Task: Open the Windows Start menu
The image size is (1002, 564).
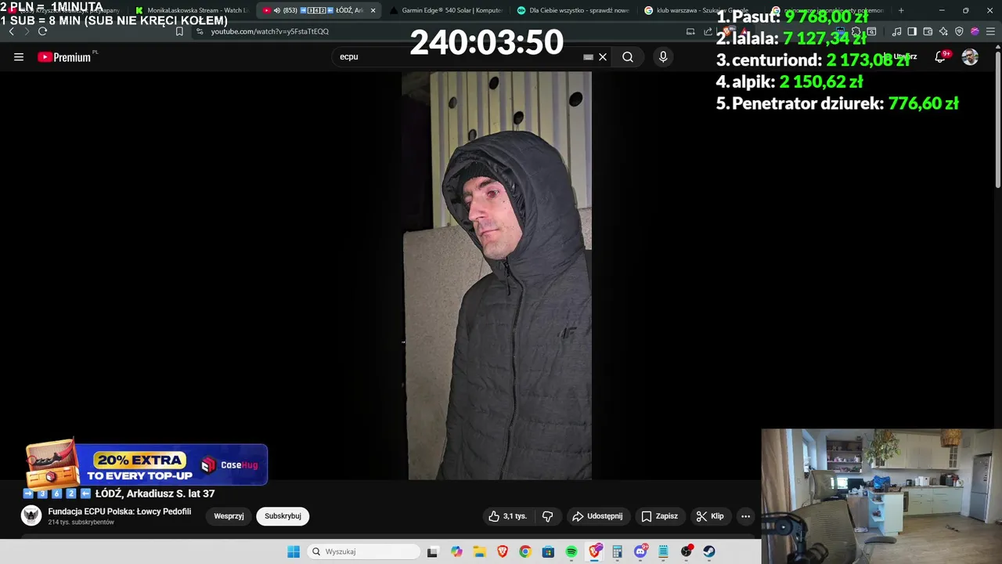Action: 294,551
